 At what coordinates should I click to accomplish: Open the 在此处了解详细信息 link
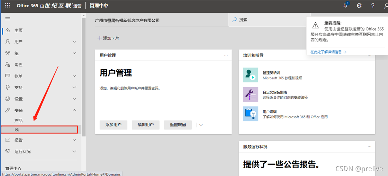[328, 52]
